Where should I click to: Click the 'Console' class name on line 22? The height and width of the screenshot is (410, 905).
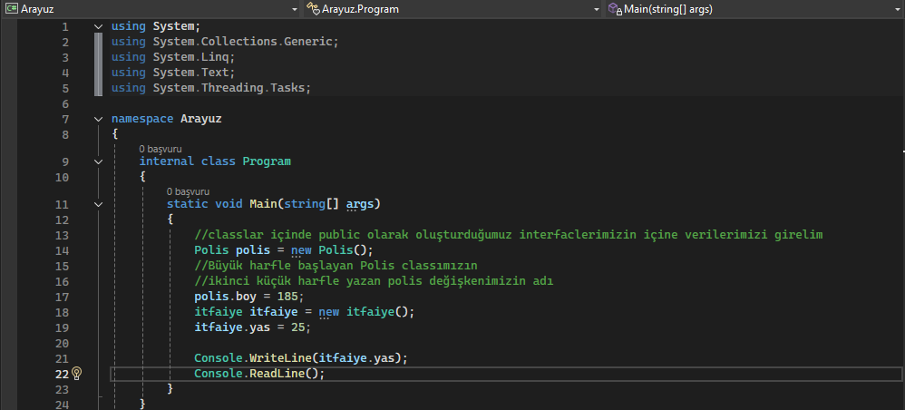219,374
